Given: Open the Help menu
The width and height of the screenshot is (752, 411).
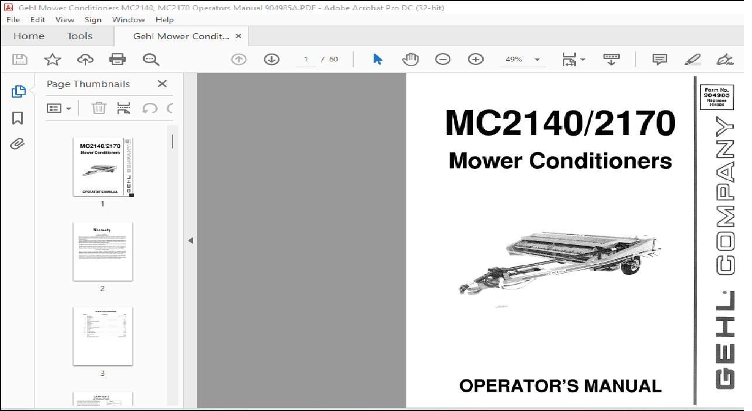Looking at the screenshot, I should pyautogui.click(x=165, y=19).
